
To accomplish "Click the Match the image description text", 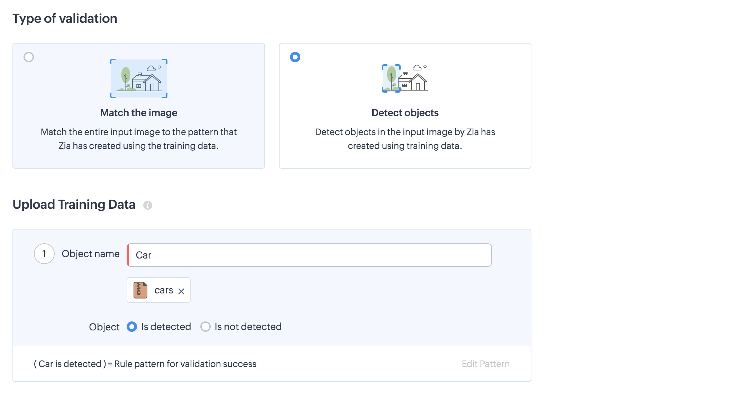I will tap(139, 139).
